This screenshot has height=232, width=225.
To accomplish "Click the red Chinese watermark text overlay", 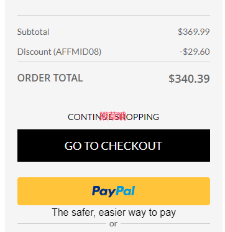I will coord(112,116).
